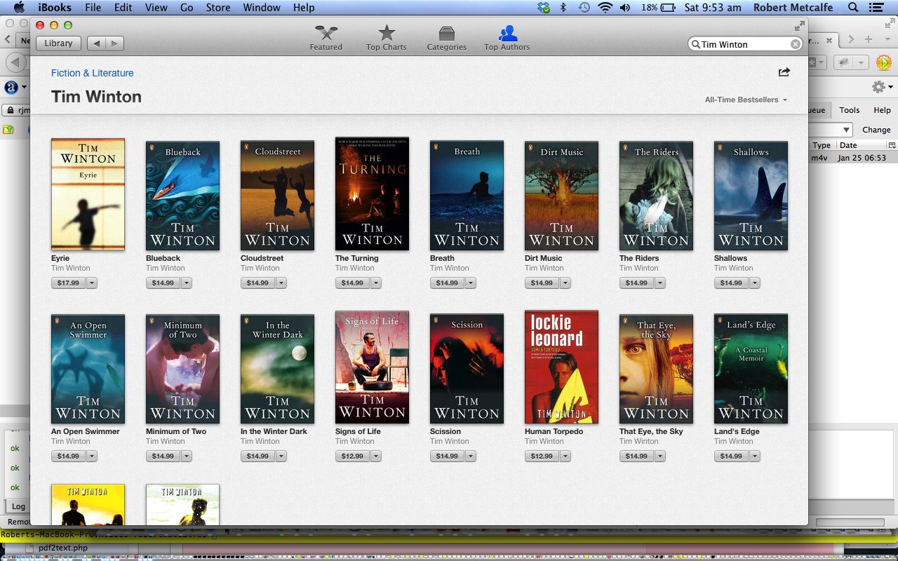898x561 pixels.
Task: Open the Shallows book cover
Action: pos(751,196)
